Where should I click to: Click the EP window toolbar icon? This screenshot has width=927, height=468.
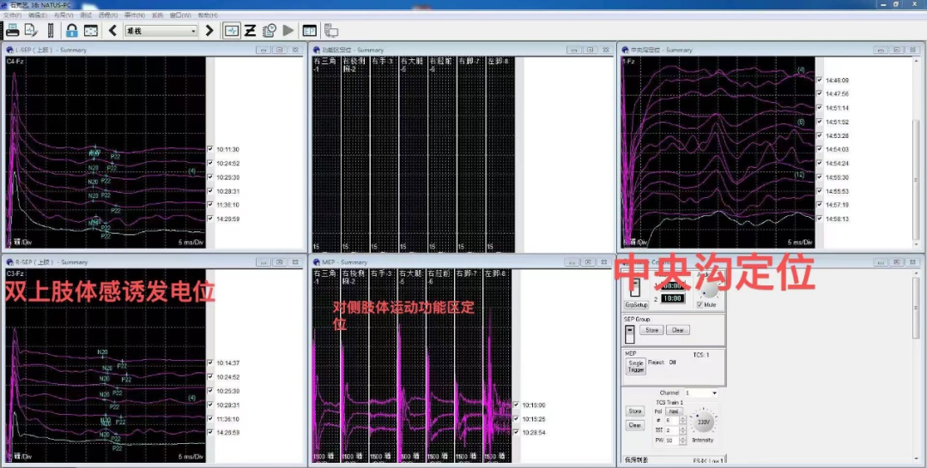309,31
